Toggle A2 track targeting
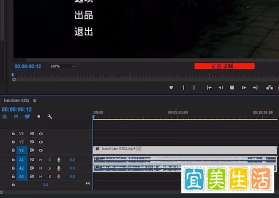 click(x=22, y=168)
